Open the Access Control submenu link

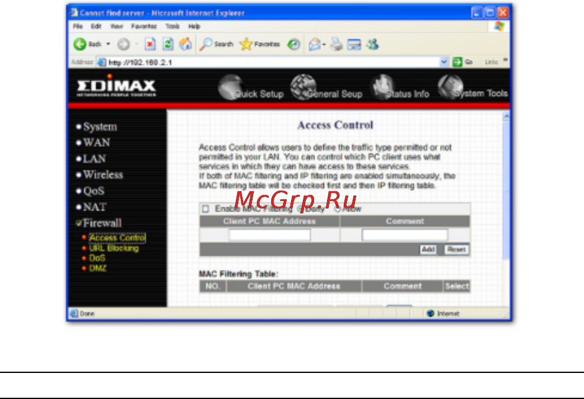tap(117, 238)
